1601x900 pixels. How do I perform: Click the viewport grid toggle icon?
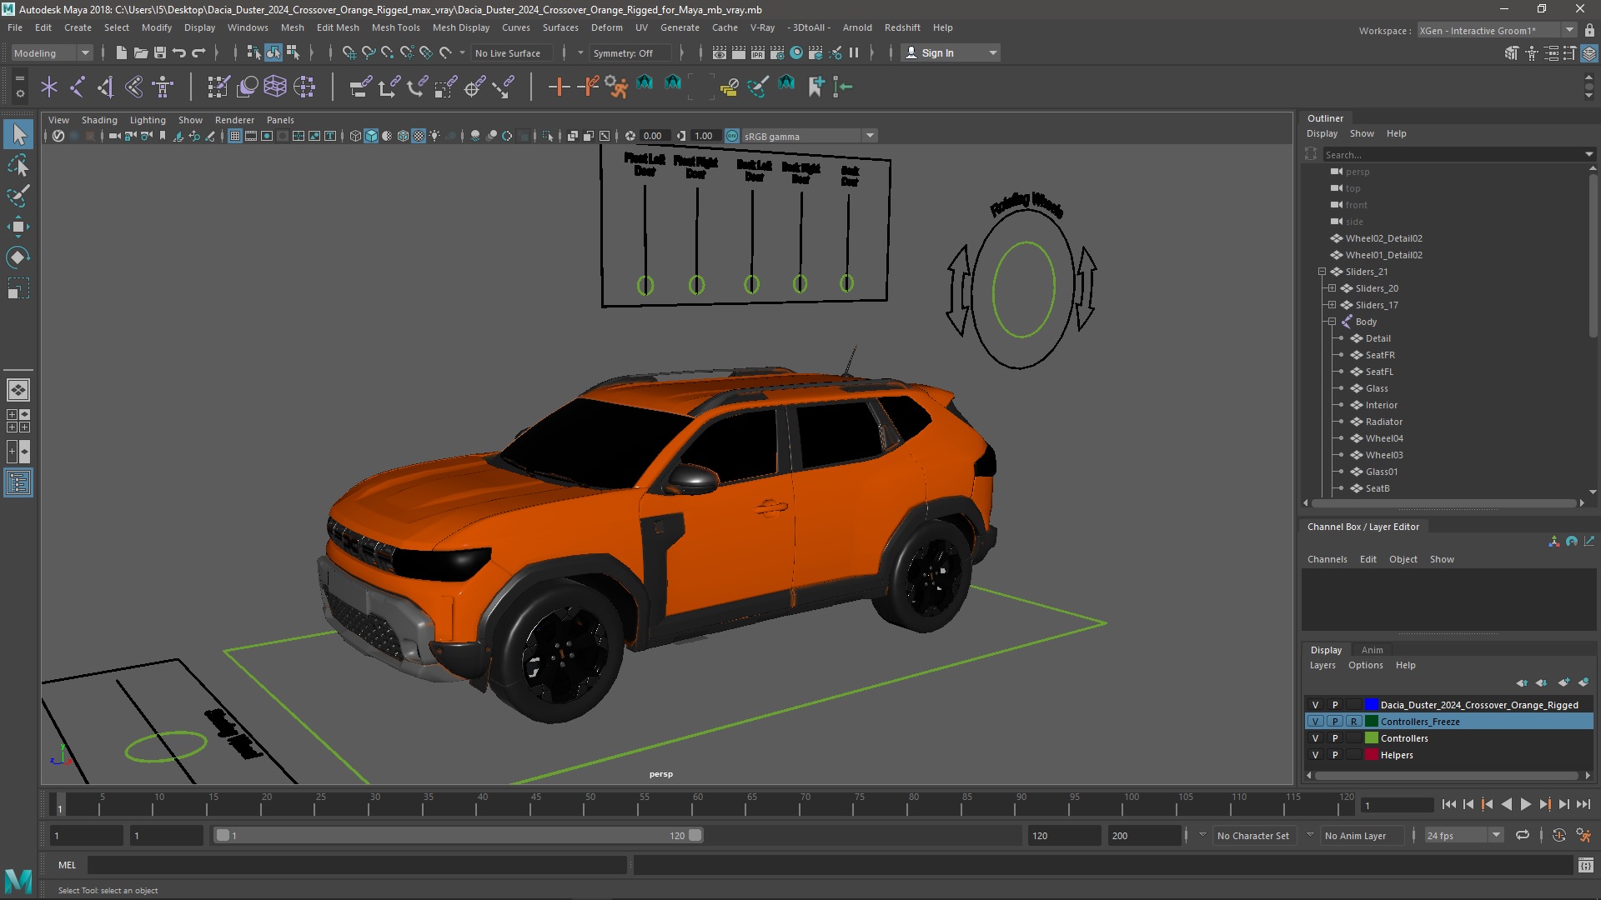click(235, 136)
